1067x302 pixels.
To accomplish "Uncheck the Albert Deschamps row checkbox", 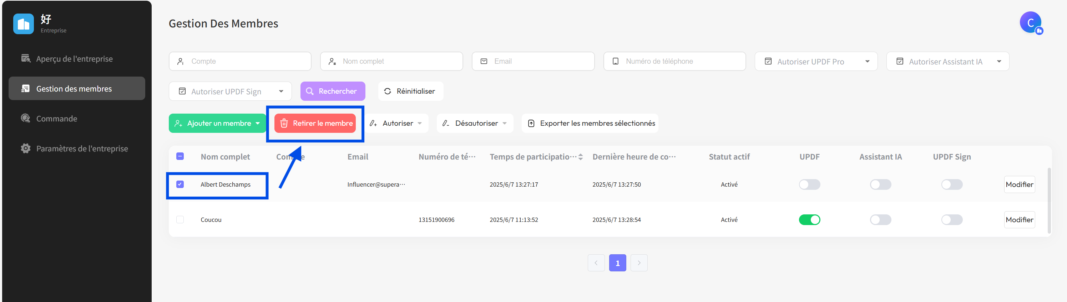I will pos(180,184).
